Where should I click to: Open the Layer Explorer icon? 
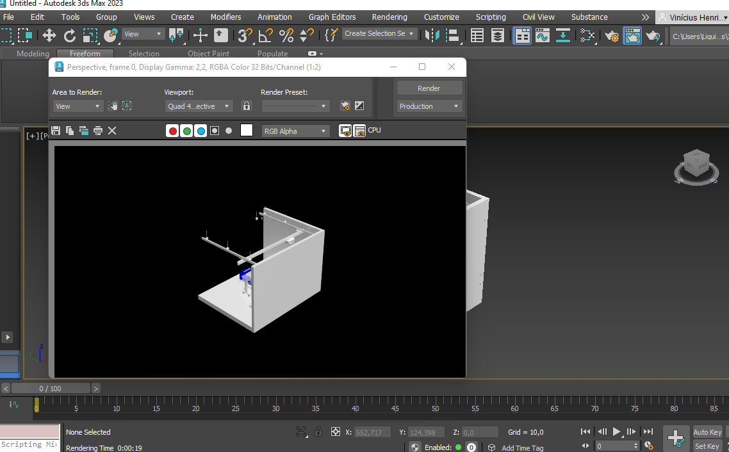tap(498, 35)
